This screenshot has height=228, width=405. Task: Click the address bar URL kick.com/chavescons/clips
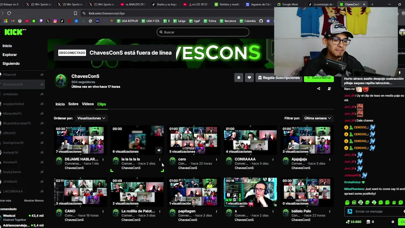[107, 13]
